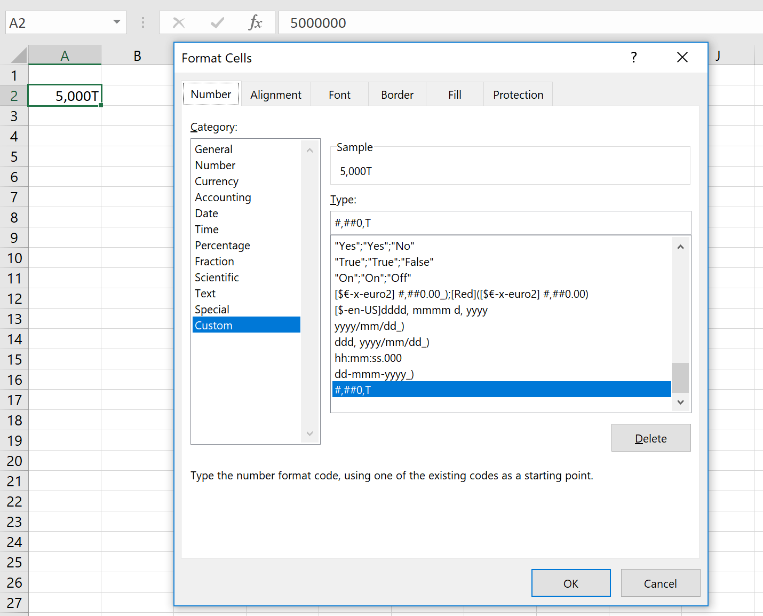763x616 pixels.
Task: Select column A header
Action: click(x=65, y=56)
